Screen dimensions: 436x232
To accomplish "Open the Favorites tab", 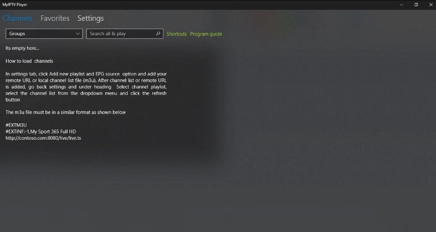I will coord(55,18).
